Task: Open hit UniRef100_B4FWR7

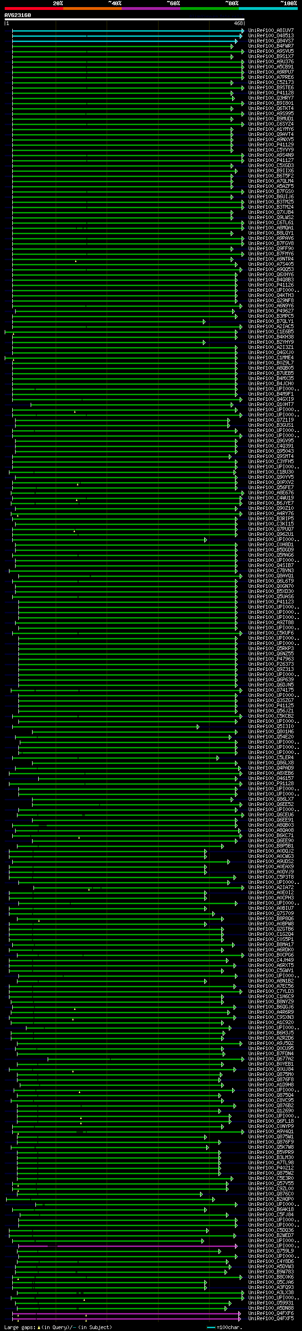Action: coord(271,46)
